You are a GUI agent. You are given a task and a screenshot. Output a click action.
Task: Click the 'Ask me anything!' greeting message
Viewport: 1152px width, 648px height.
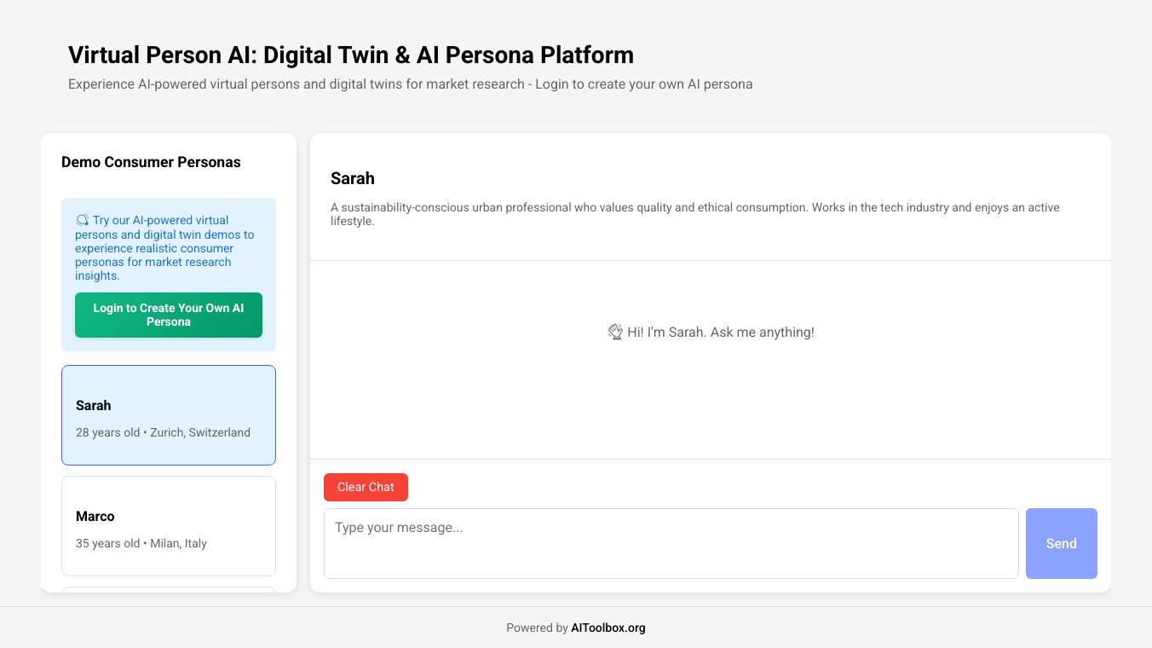point(720,333)
